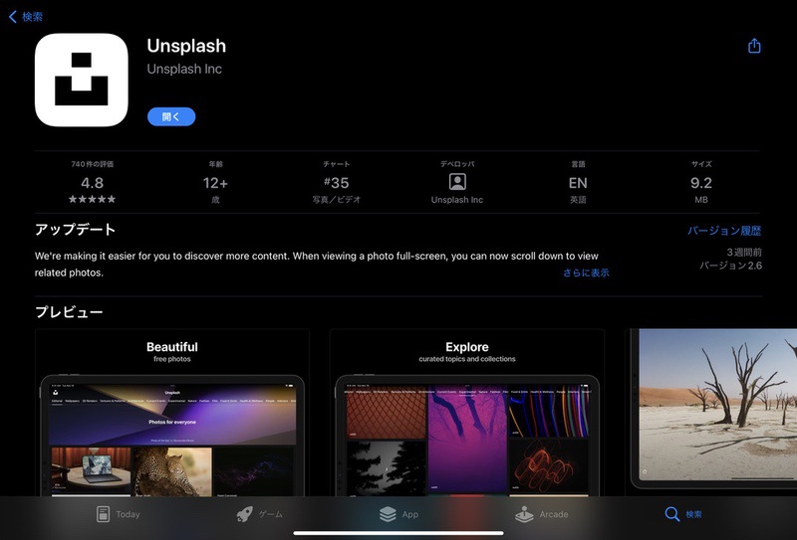Tap the プレビュー section heading
This screenshot has height=540, width=797.
(x=69, y=311)
